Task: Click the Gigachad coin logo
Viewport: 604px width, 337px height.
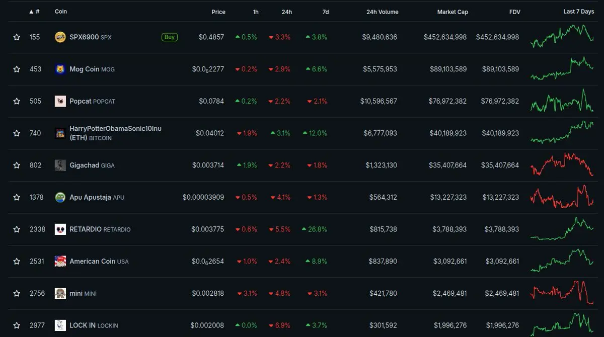Action: pyautogui.click(x=60, y=165)
